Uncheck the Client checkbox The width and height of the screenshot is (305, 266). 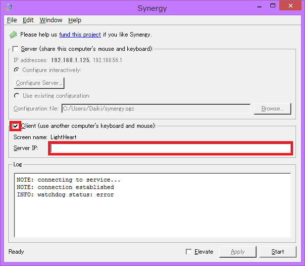pos(15,126)
